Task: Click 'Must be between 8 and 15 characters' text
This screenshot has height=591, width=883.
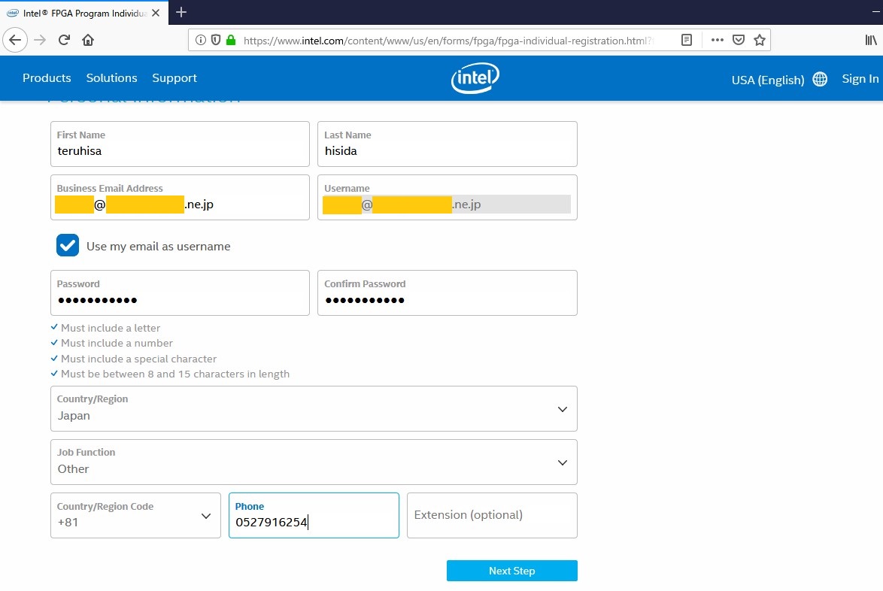Action: [x=175, y=374]
